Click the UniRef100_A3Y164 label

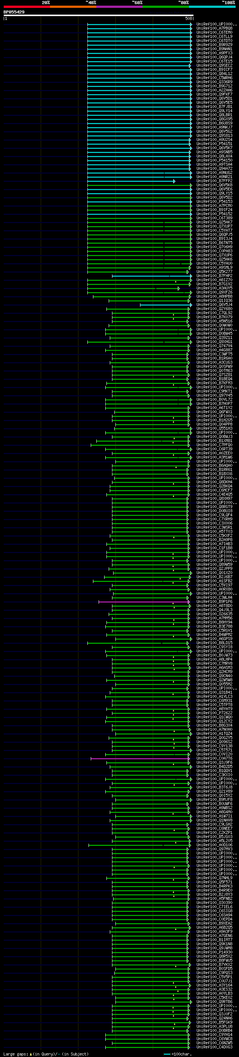214,985
